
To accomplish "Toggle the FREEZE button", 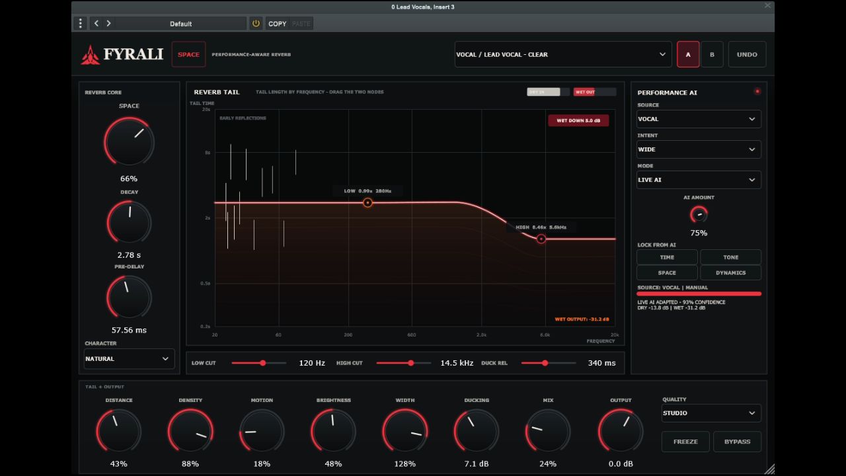I will click(x=685, y=442).
